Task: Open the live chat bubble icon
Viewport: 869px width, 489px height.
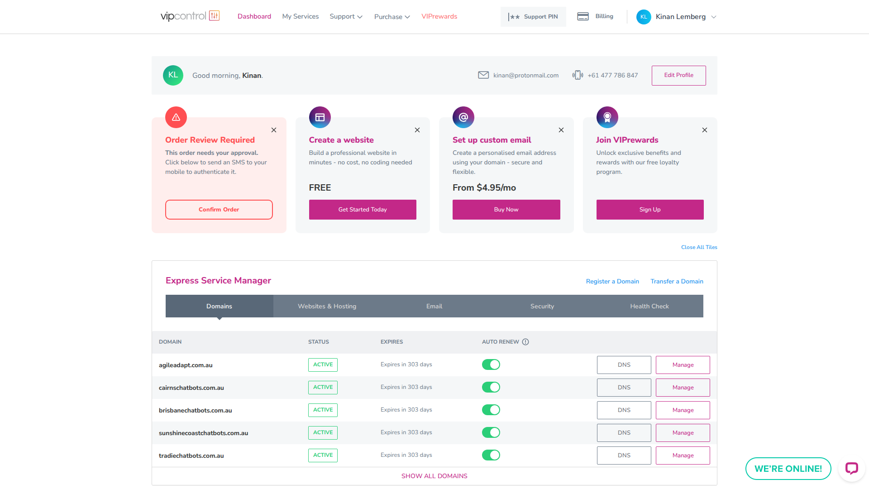Action: (851, 468)
